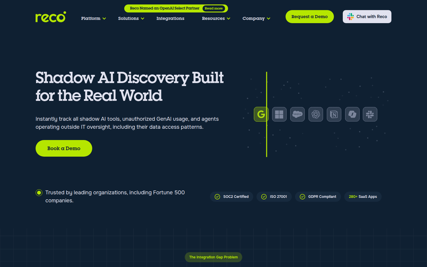Image resolution: width=427 pixels, height=267 pixels.
Task: Select the Salesforce cloud icon tile
Action: click(x=297, y=114)
